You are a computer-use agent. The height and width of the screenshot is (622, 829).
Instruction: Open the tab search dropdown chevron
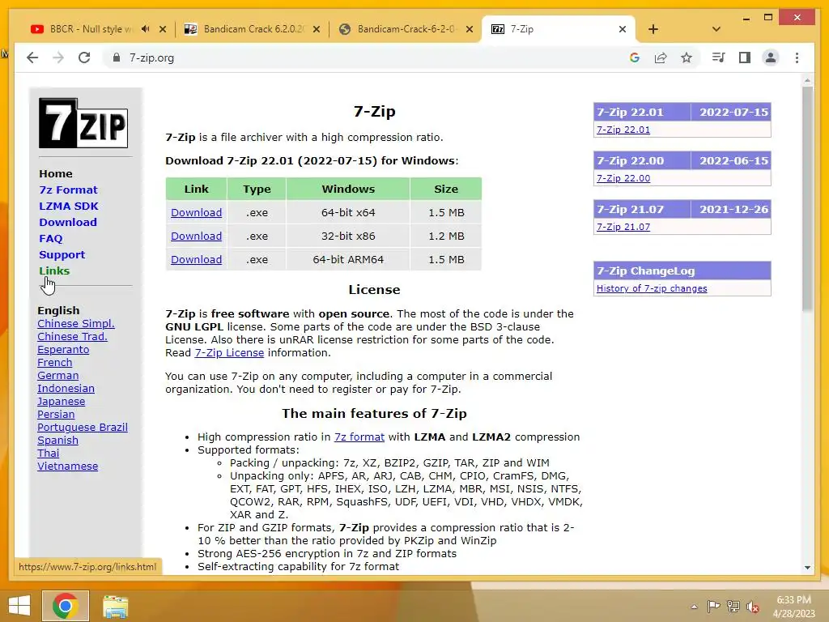pyautogui.click(x=716, y=29)
